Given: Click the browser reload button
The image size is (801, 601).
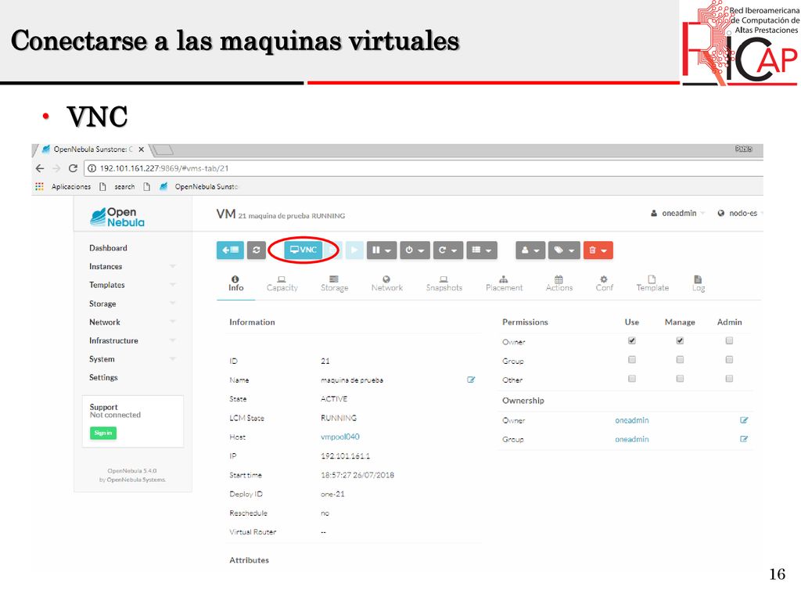Looking at the screenshot, I should coord(73,168).
